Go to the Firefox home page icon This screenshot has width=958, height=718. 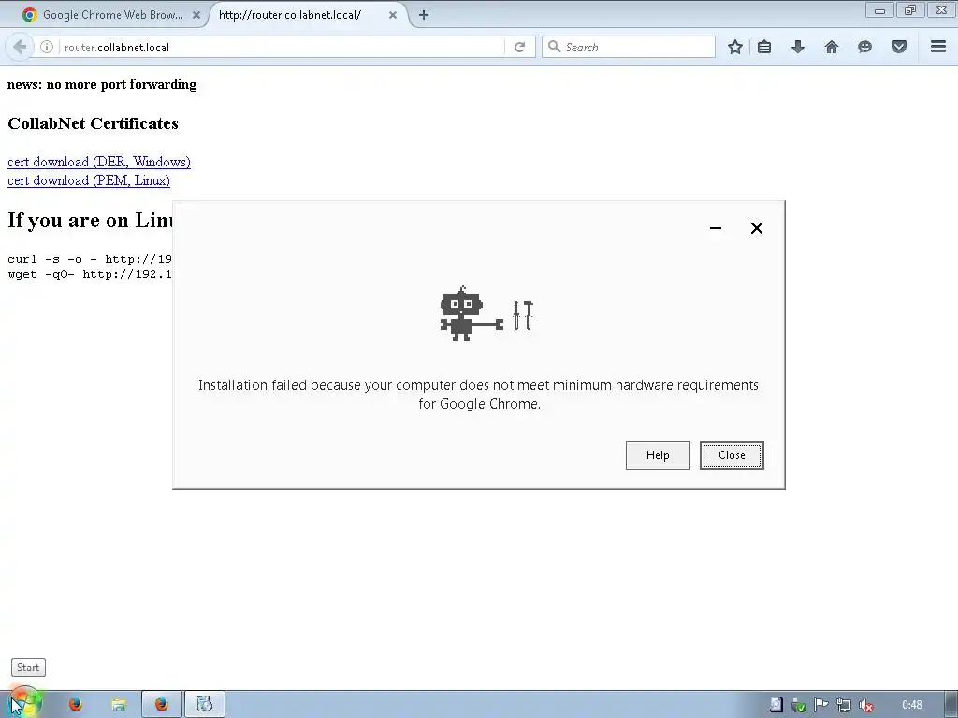[832, 47]
